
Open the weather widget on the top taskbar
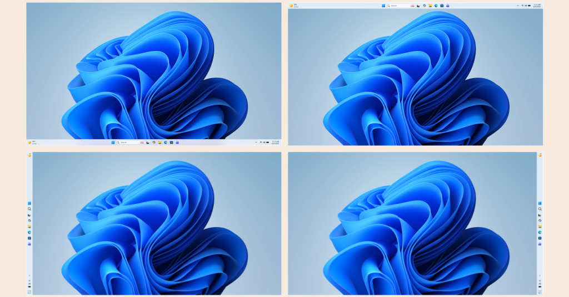pyautogui.click(x=293, y=6)
